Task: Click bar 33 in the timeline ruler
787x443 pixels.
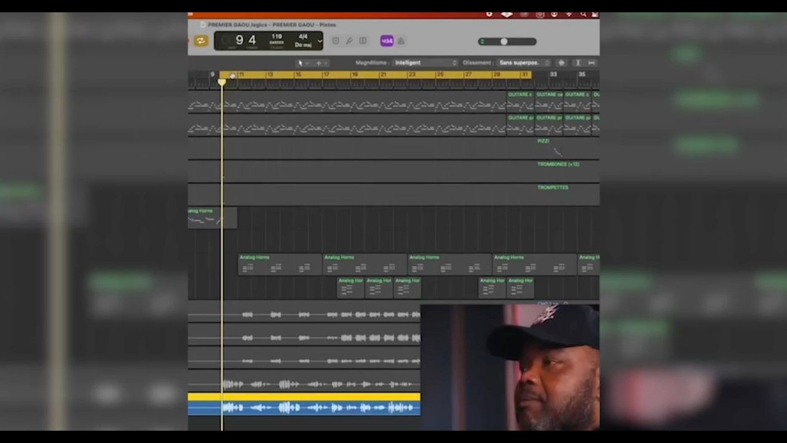Action: [553, 74]
